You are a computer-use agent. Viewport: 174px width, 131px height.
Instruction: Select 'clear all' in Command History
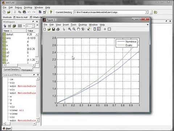point(17,110)
